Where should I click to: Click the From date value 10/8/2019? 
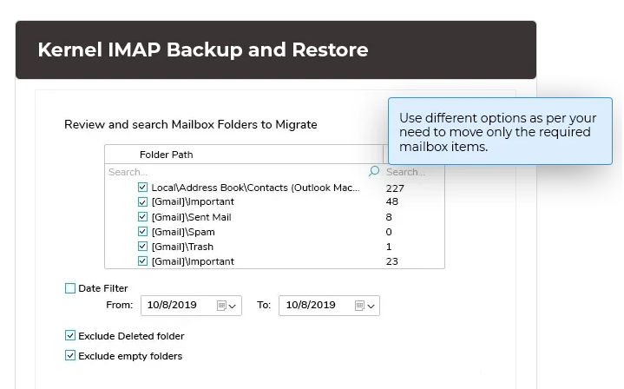(172, 306)
